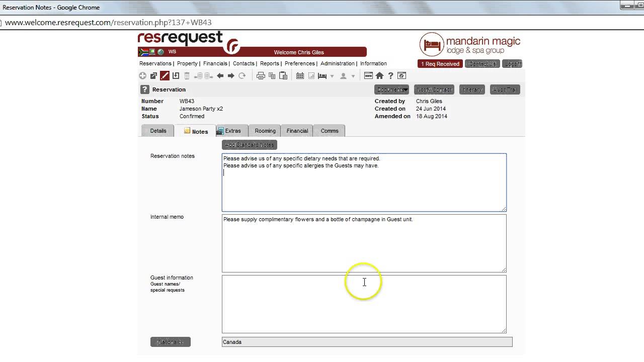Open the Preferences menu
Screen dimensions: 644x362
[x=300, y=63]
